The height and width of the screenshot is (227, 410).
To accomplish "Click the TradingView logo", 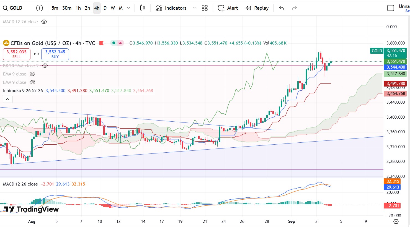I will point(31,210).
